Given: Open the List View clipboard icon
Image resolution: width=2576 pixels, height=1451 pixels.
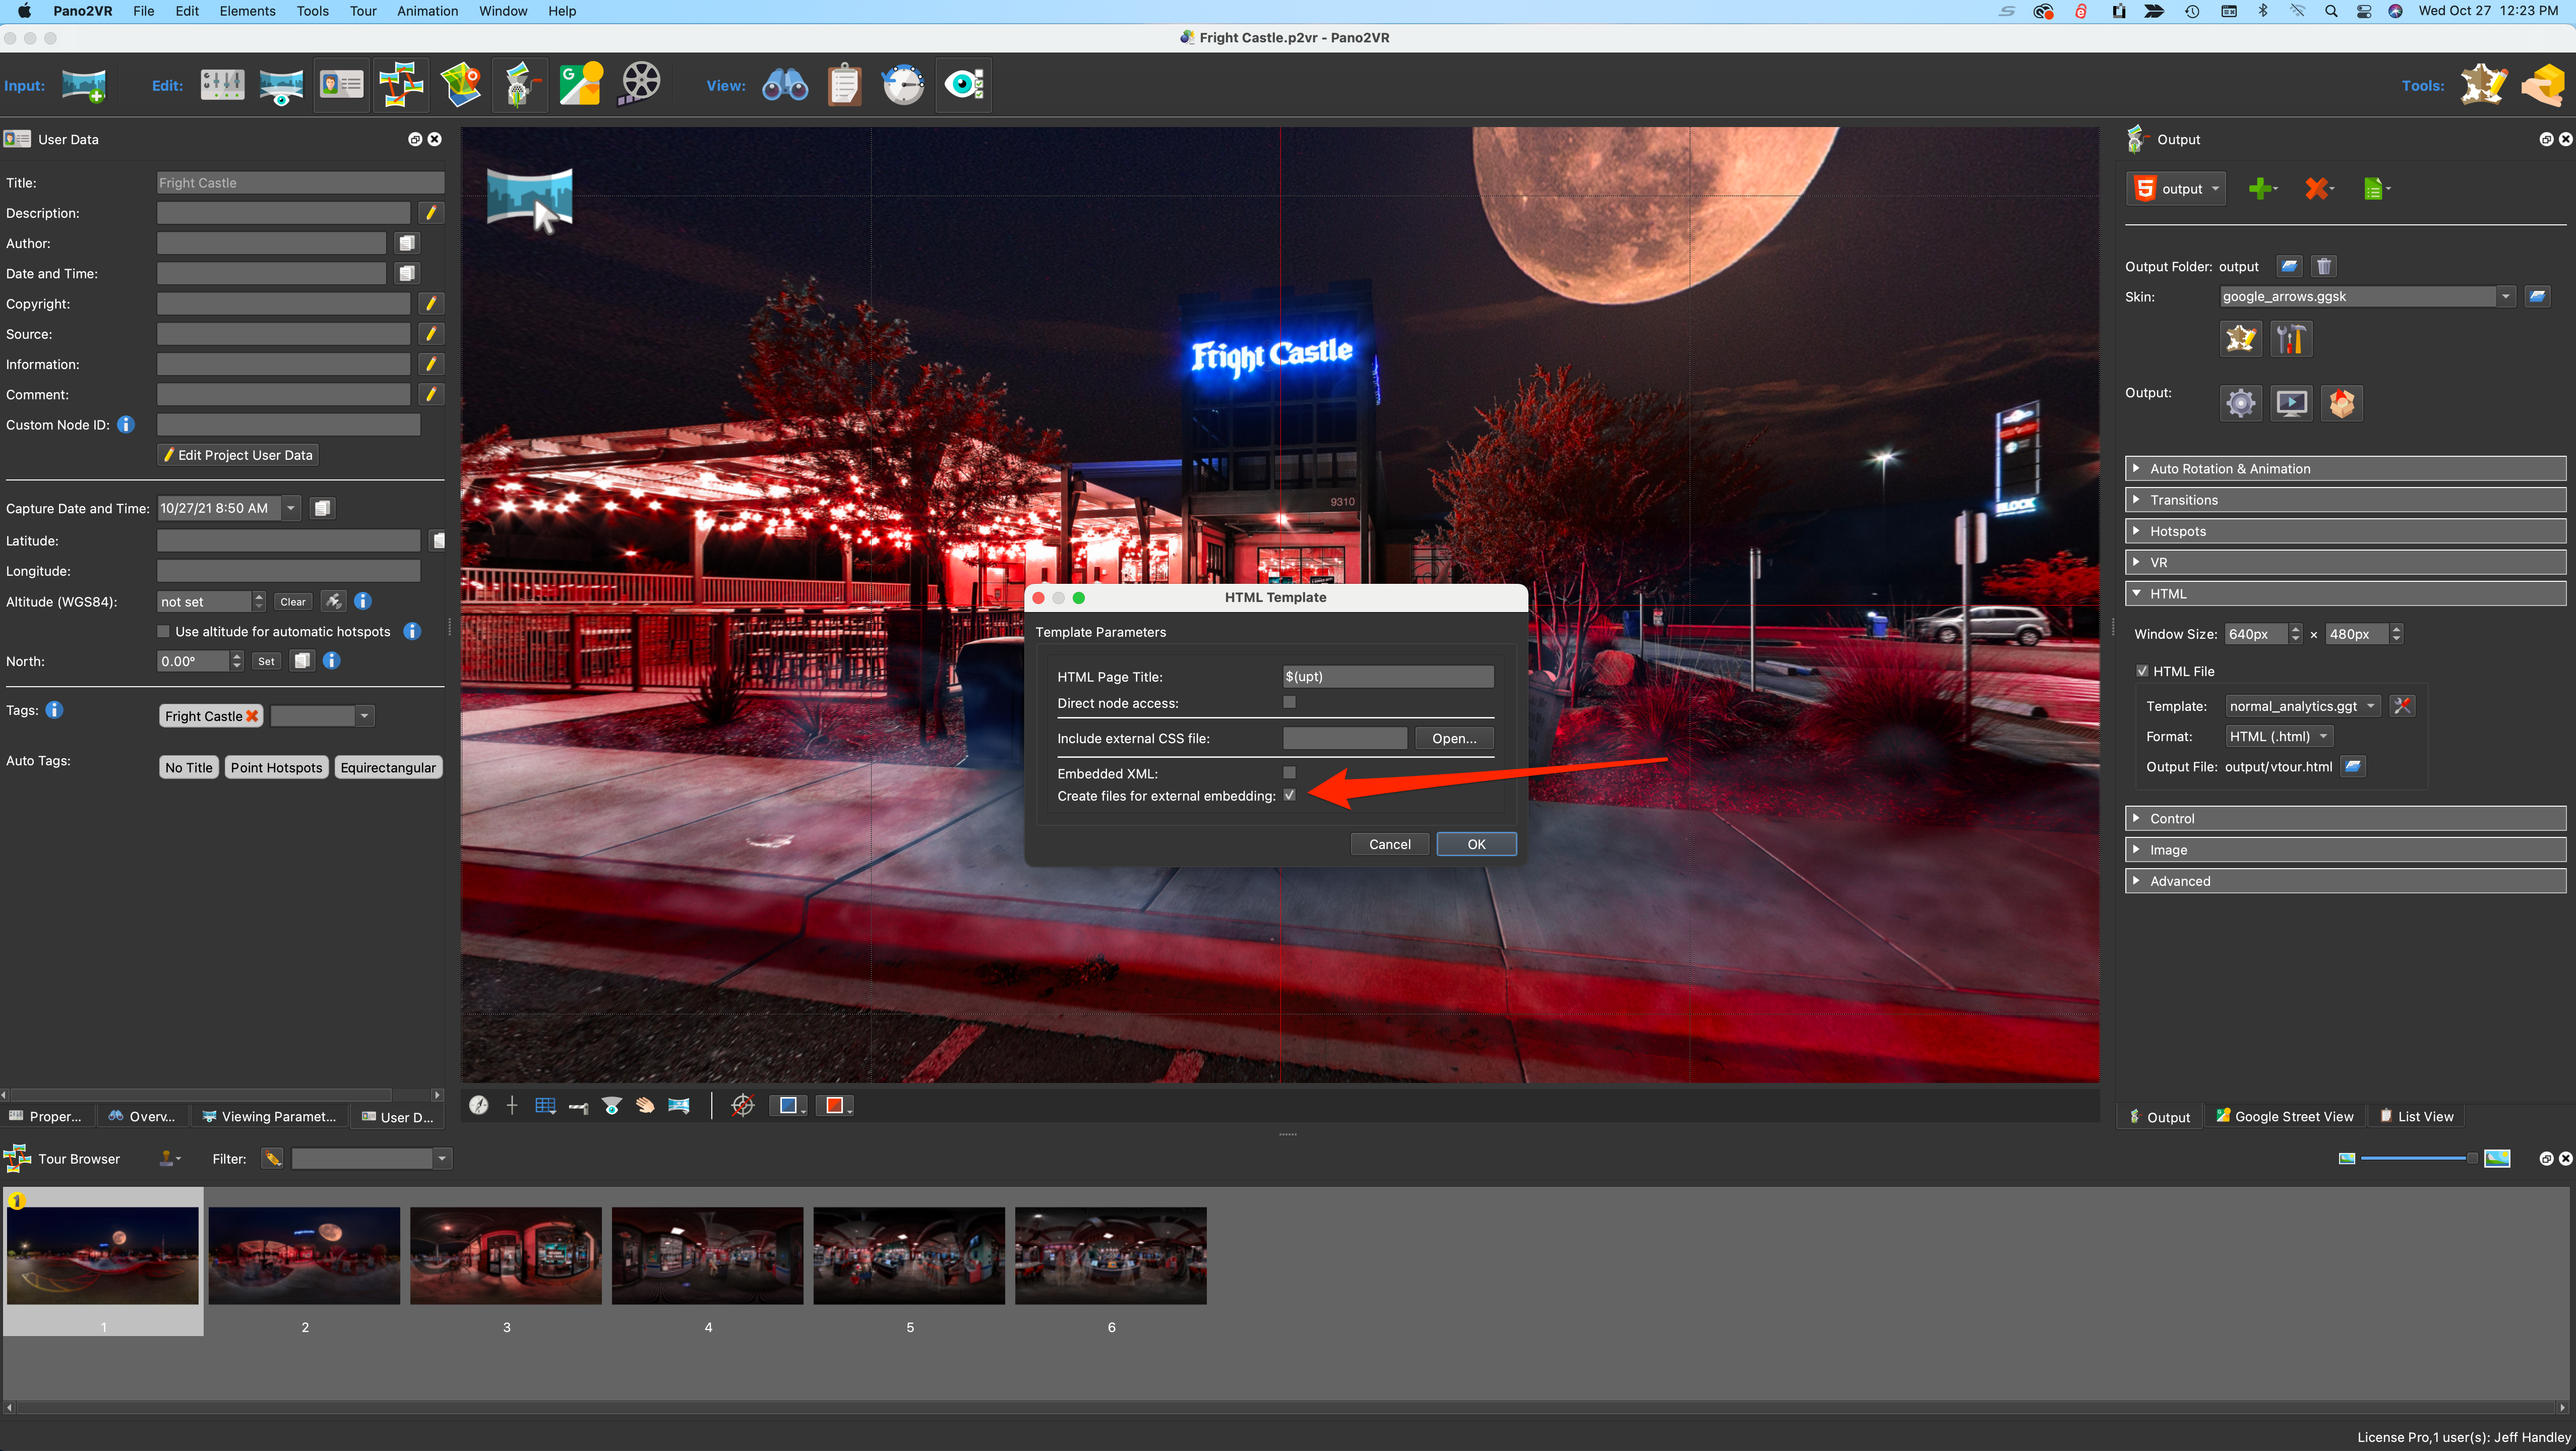Looking at the screenshot, I should point(845,85).
